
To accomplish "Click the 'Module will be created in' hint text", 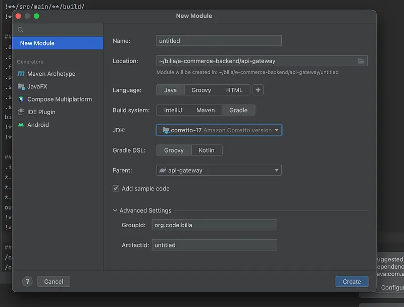I will pyautogui.click(x=247, y=72).
